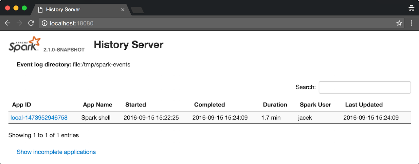Sort by Started column header

coord(136,105)
